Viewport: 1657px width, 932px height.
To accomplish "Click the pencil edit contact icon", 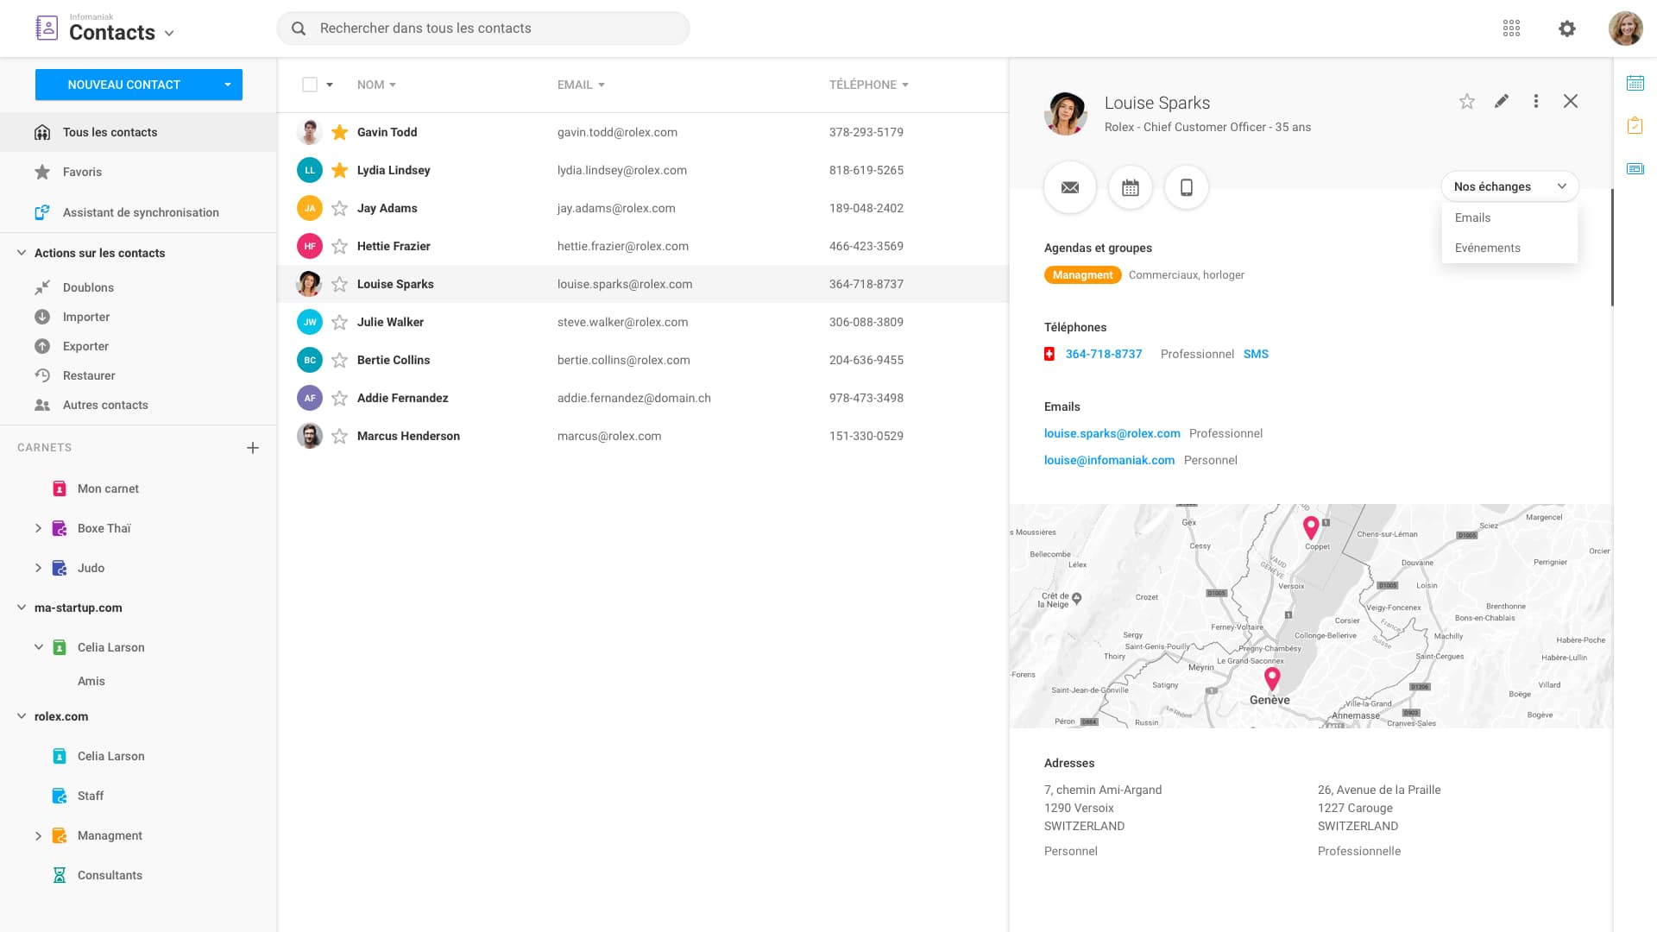I will point(1502,102).
